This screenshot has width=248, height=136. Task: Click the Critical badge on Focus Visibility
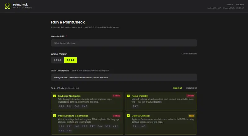click(190, 96)
